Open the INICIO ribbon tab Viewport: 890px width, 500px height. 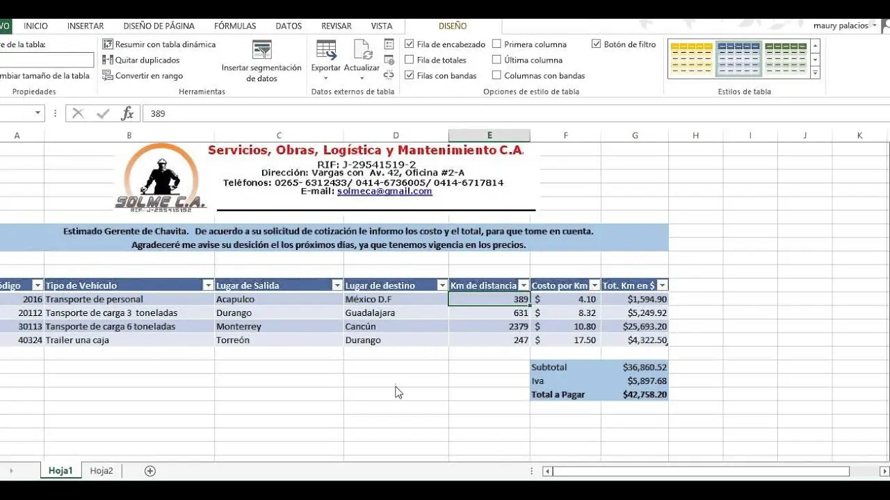click(x=35, y=26)
